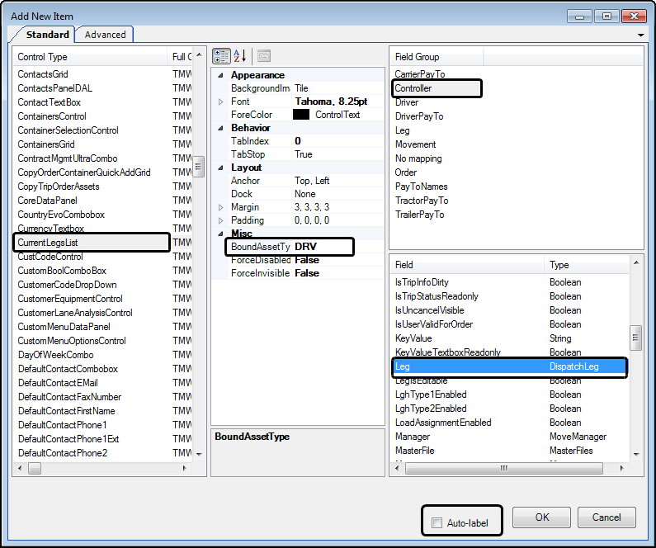This screenshot has height=548, width=656.
Task: Select CustomBoolComboBox control type
Action: click(x=62, y=271)
